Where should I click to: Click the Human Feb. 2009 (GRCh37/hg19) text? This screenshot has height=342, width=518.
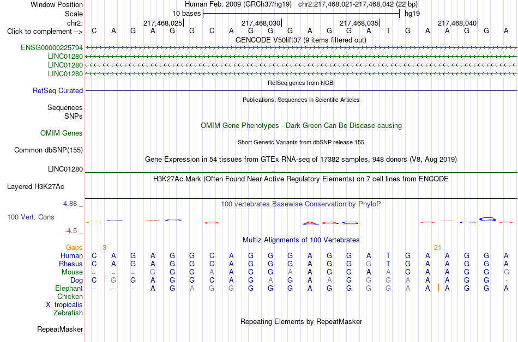[238, 4]
